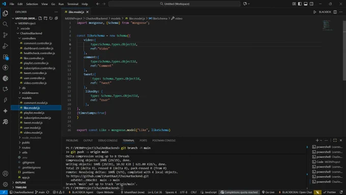Click Spaces: 4 indentation indicator

coord(171,192)
